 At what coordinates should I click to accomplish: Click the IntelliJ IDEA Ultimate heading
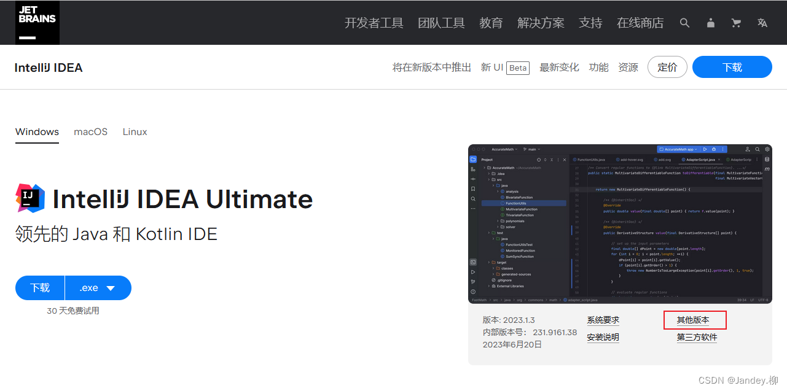pos(183,199)
